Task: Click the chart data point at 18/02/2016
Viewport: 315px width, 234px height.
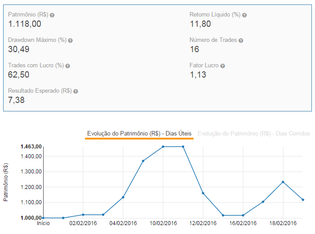Action: 283,182
